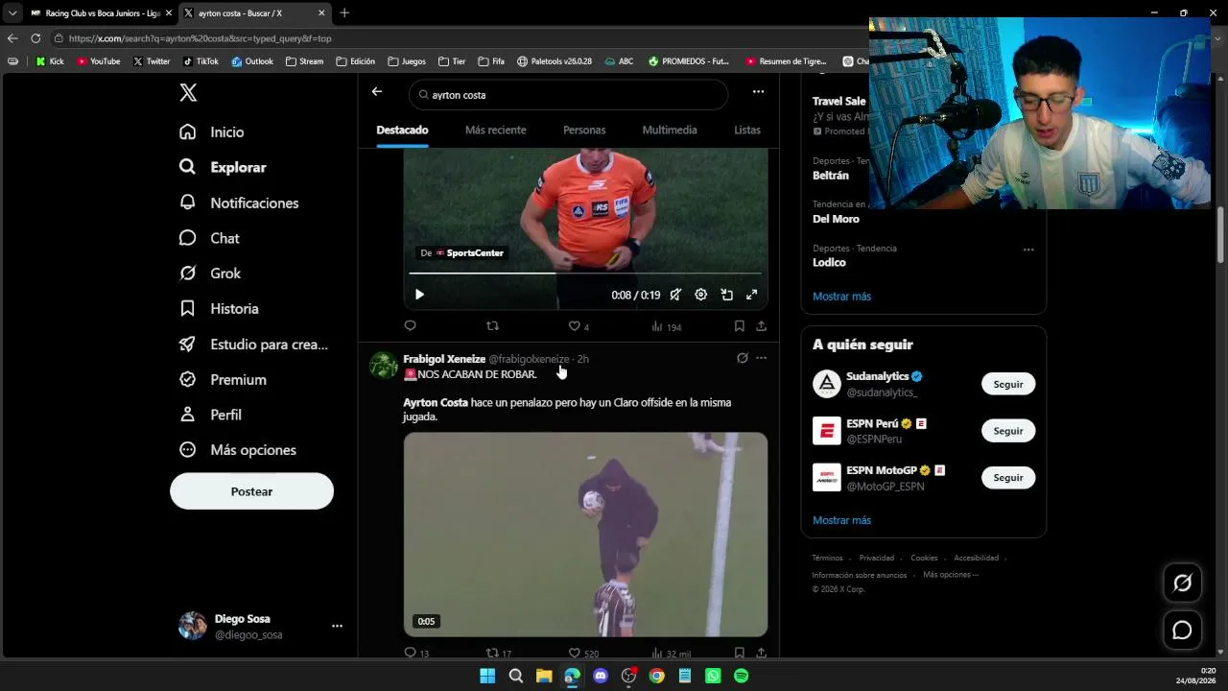Open the search options three-dot menu
Viewport: 1228px width, 691px height.
[758, 91]
